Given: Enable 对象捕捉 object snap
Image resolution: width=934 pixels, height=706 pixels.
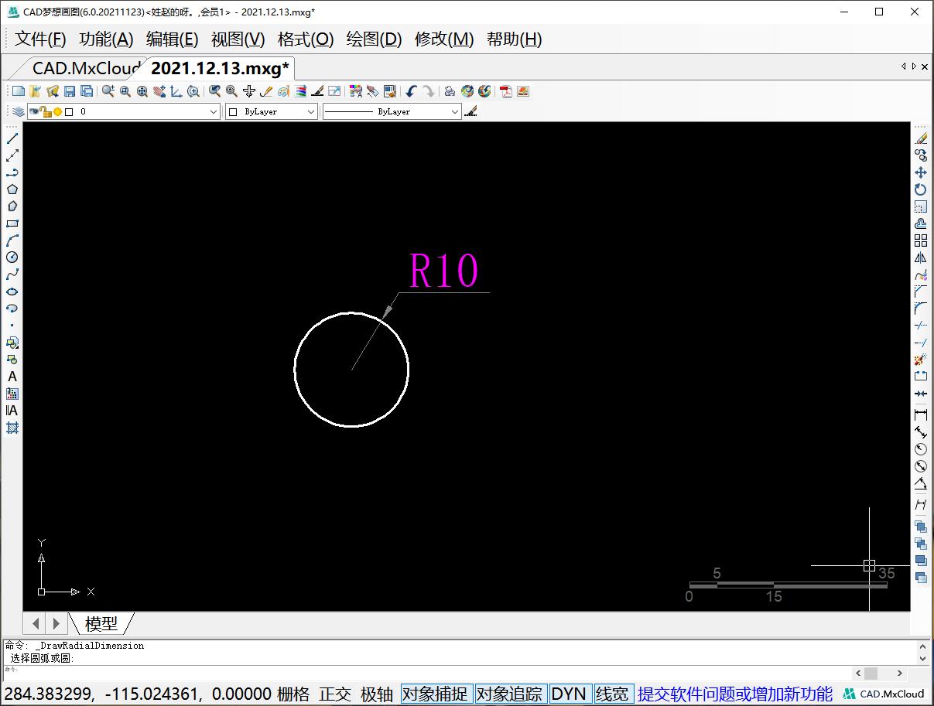Looking at the screenshot, I should coord(436,694).
